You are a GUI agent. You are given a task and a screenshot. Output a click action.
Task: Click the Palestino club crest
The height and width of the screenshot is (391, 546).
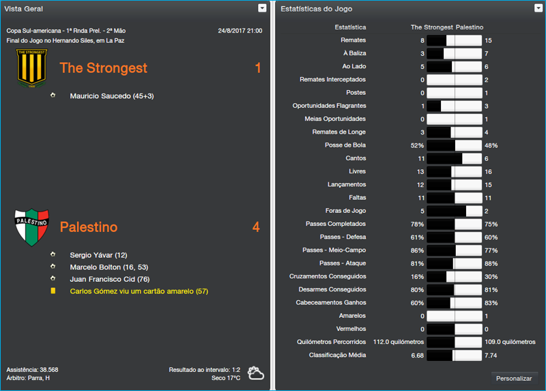(x=31, y=227)
